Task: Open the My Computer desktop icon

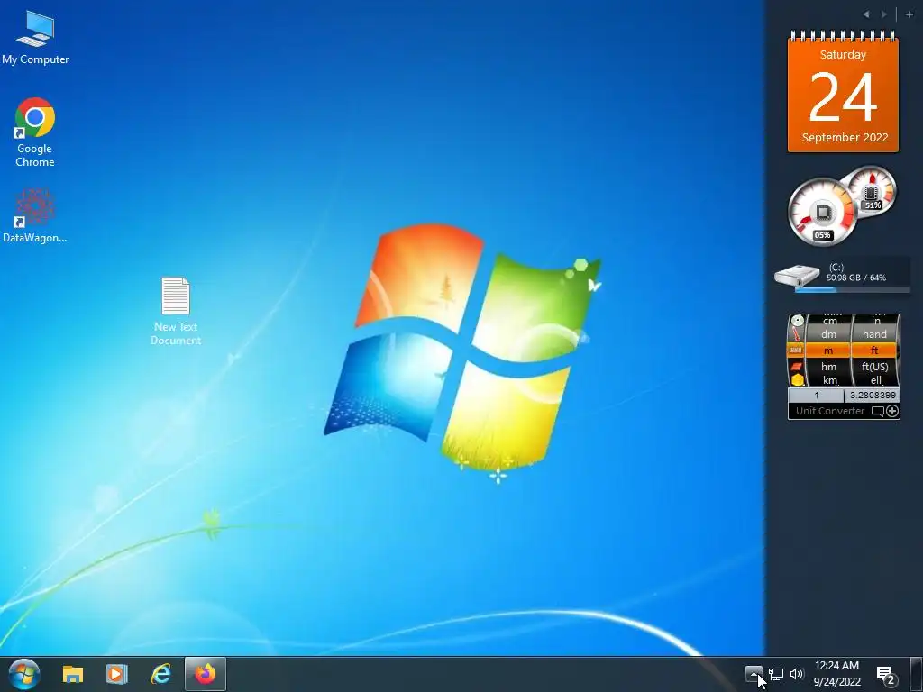Action: click(35, 37)
